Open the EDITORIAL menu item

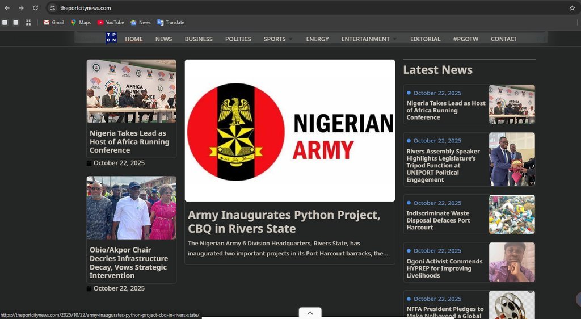click(426, 39)
